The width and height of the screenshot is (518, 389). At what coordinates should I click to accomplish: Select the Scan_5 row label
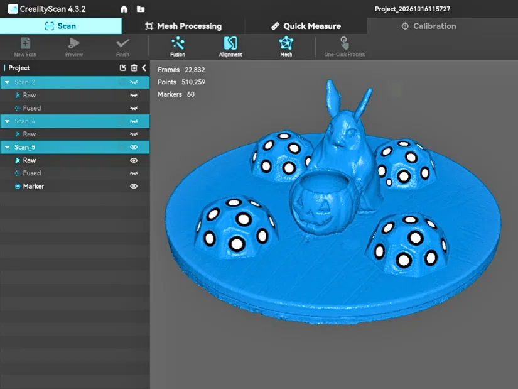(x=24, y=147)
